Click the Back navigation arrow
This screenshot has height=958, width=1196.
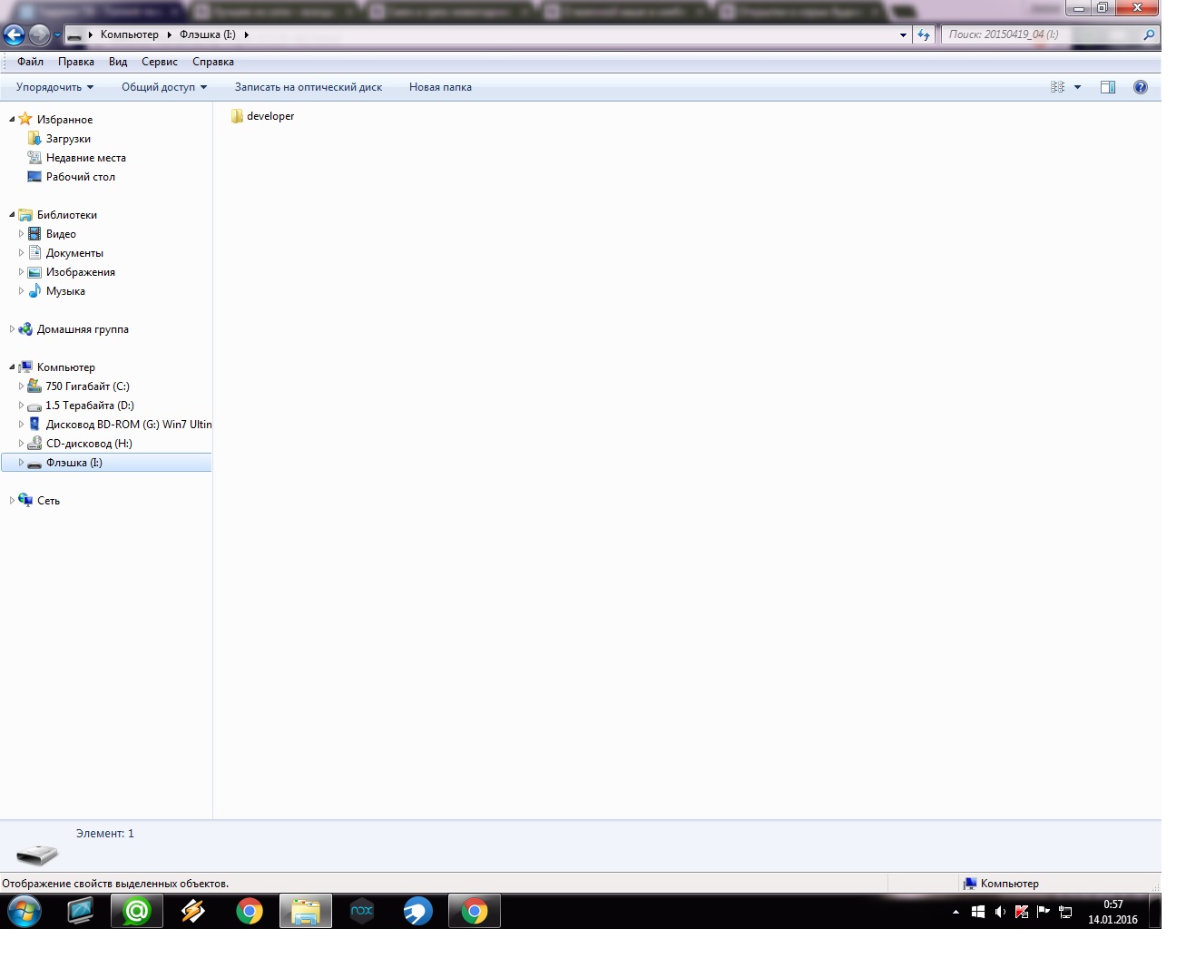[x=15, y=35]
